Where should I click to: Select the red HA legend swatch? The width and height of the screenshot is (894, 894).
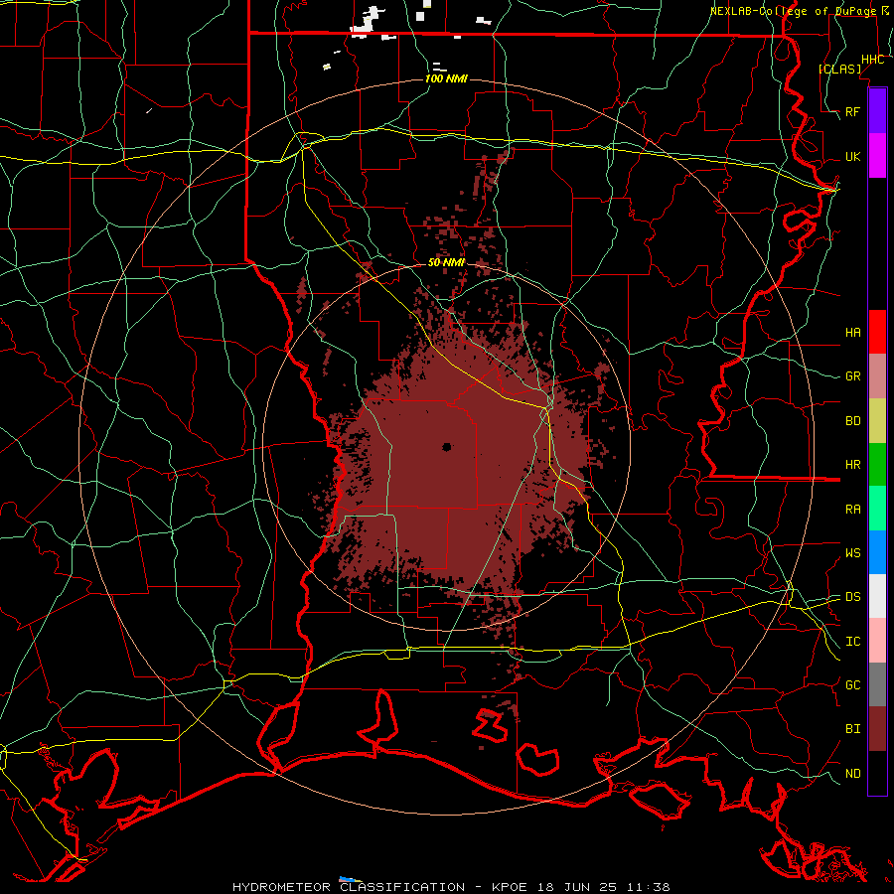tap(877, 332)
